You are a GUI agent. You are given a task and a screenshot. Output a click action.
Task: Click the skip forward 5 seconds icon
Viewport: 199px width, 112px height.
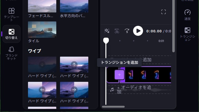127,31
